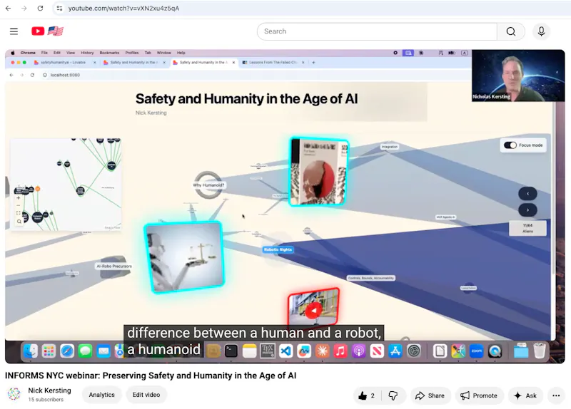
Task: Zoom in on the minimap plus button
Action: coord(19,198)
